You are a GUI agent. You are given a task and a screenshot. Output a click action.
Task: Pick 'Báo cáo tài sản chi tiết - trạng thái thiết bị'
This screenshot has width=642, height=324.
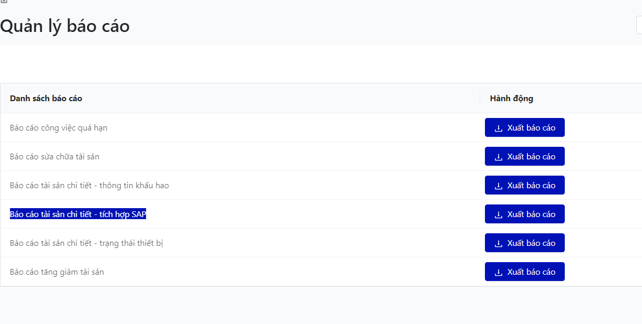[86, 243]
